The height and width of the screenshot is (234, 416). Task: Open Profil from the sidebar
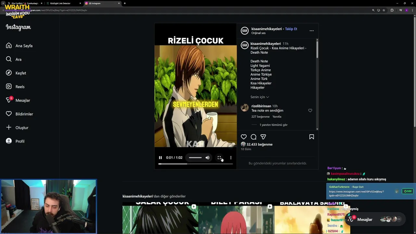tap(16, 141)
